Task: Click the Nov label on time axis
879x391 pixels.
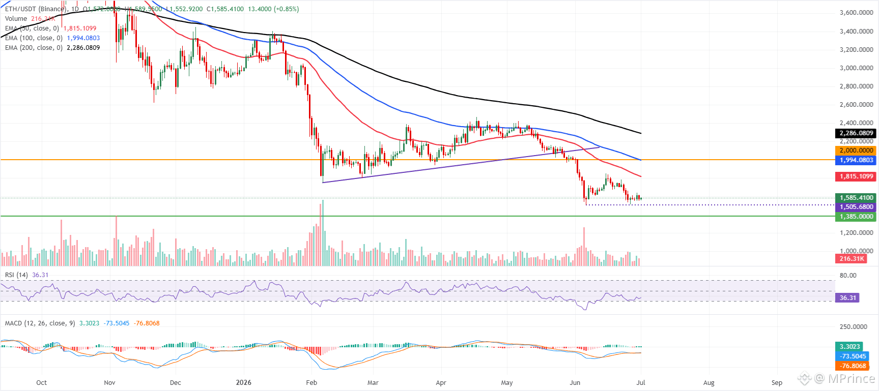Action: pyautogui.click(x=109, y=383)
